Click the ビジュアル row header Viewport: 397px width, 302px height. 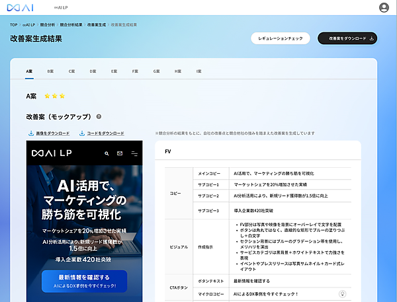[179, 247]
